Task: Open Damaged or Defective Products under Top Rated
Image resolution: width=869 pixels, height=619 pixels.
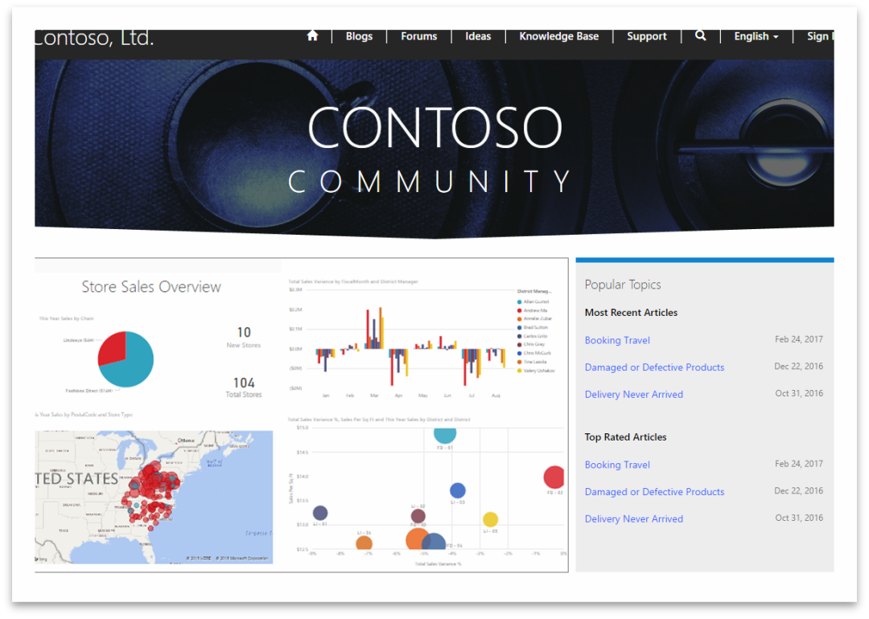Action: click(654, 492)
